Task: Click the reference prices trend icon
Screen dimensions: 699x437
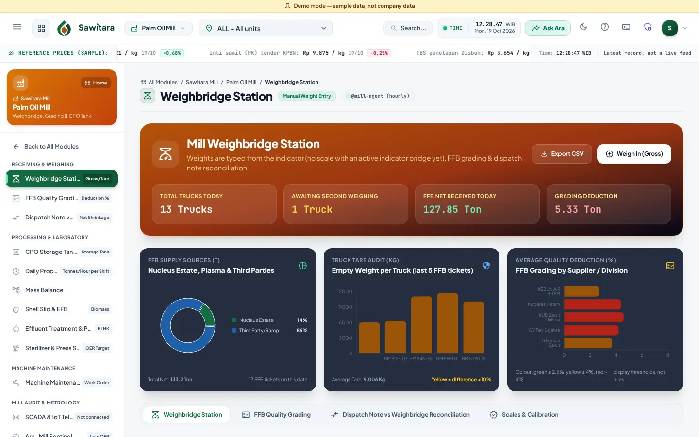Action: 11,53
